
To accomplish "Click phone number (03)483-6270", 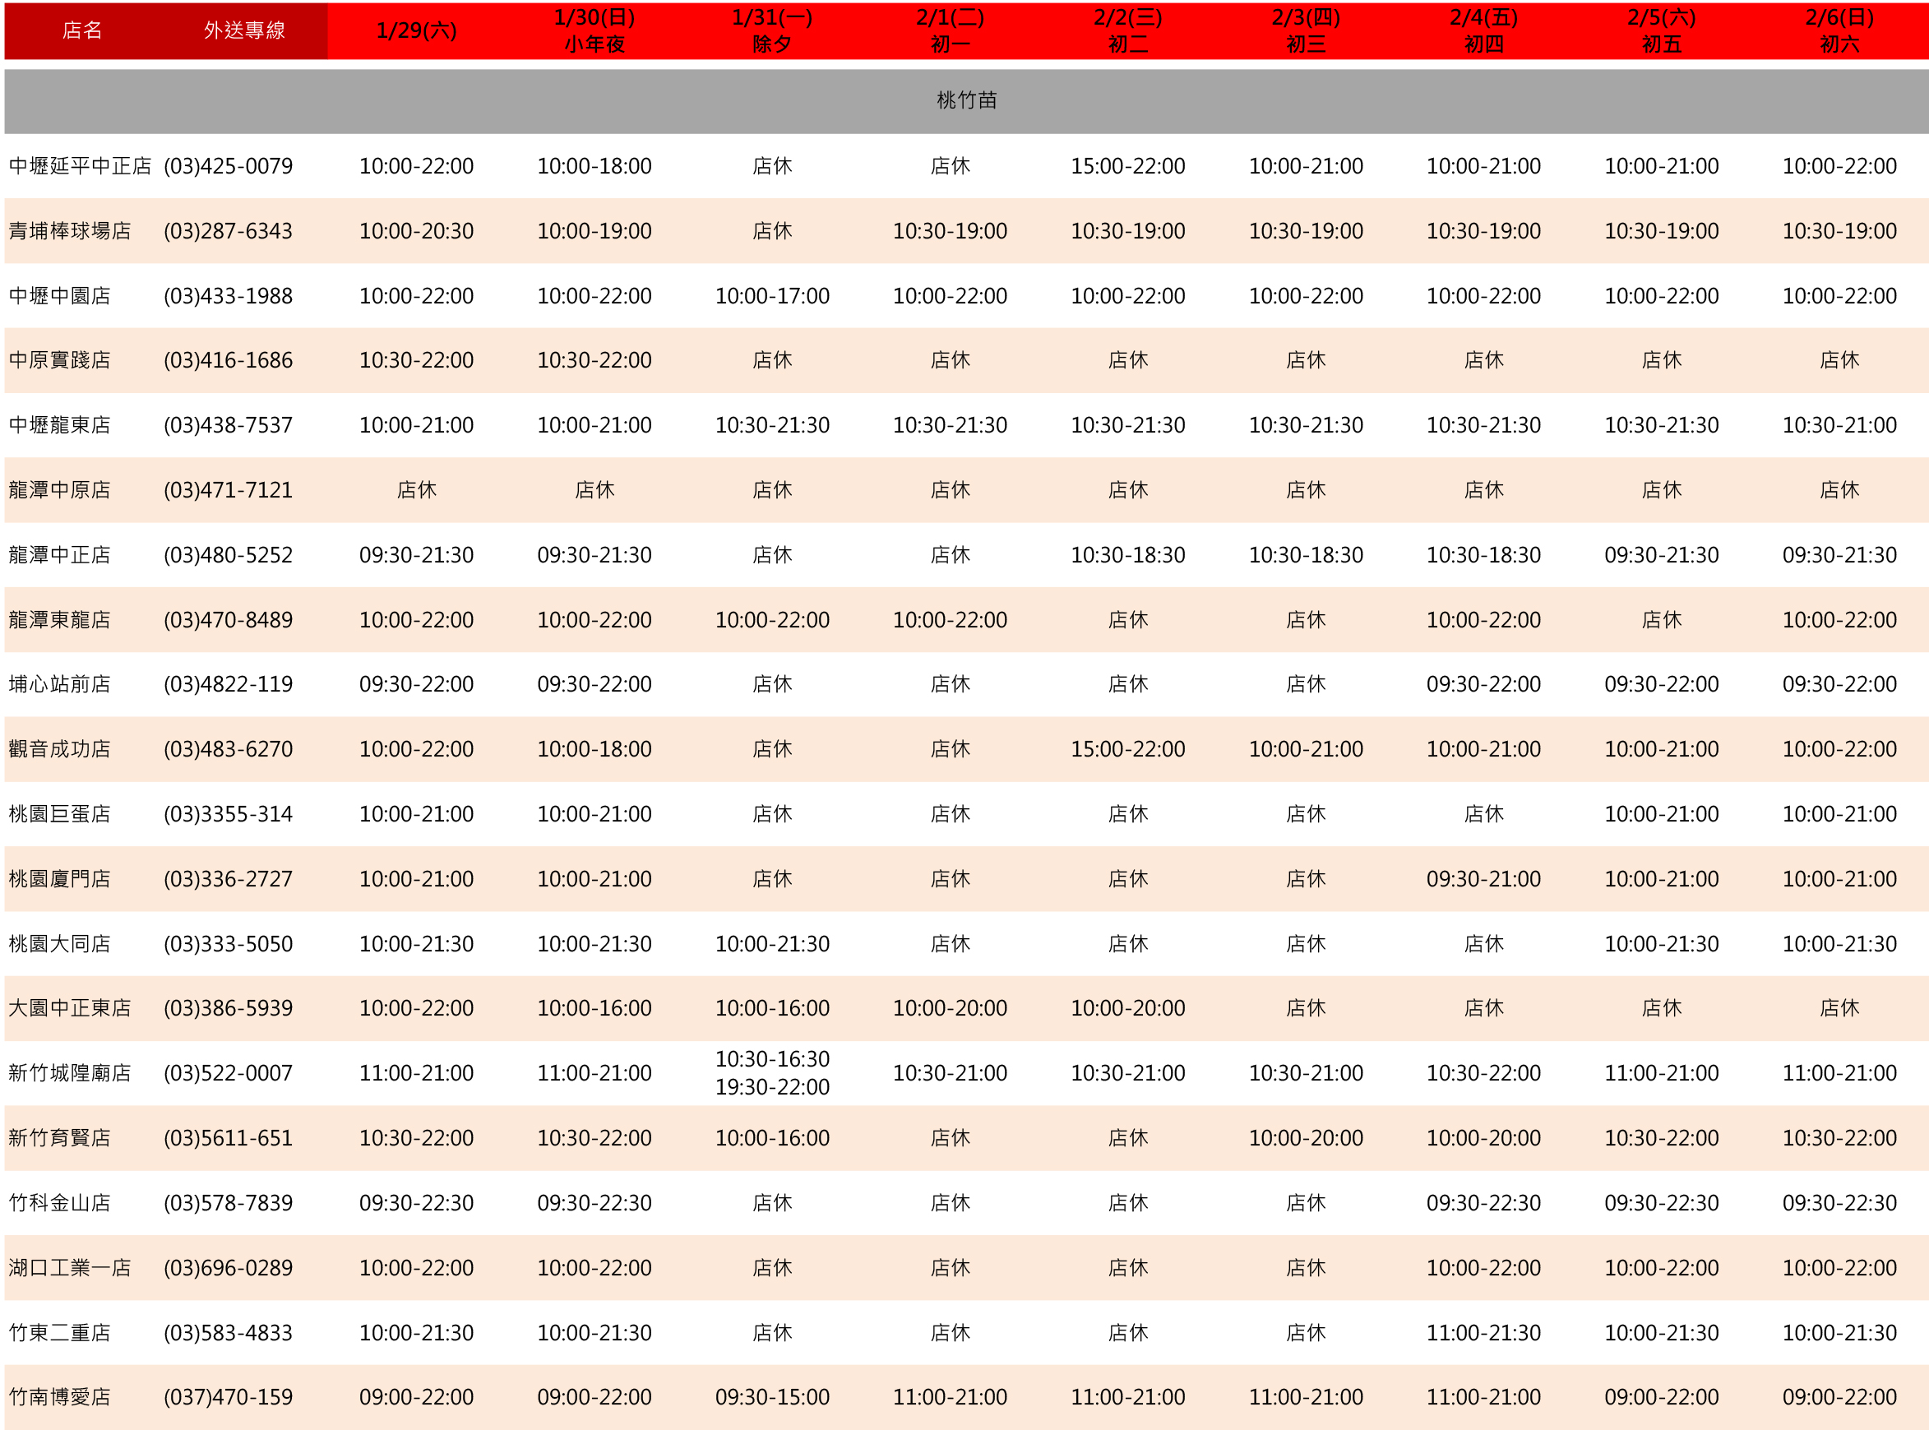I will point(229,749).
